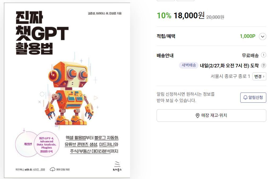Click the 변경 address change button

click(259, 77)
